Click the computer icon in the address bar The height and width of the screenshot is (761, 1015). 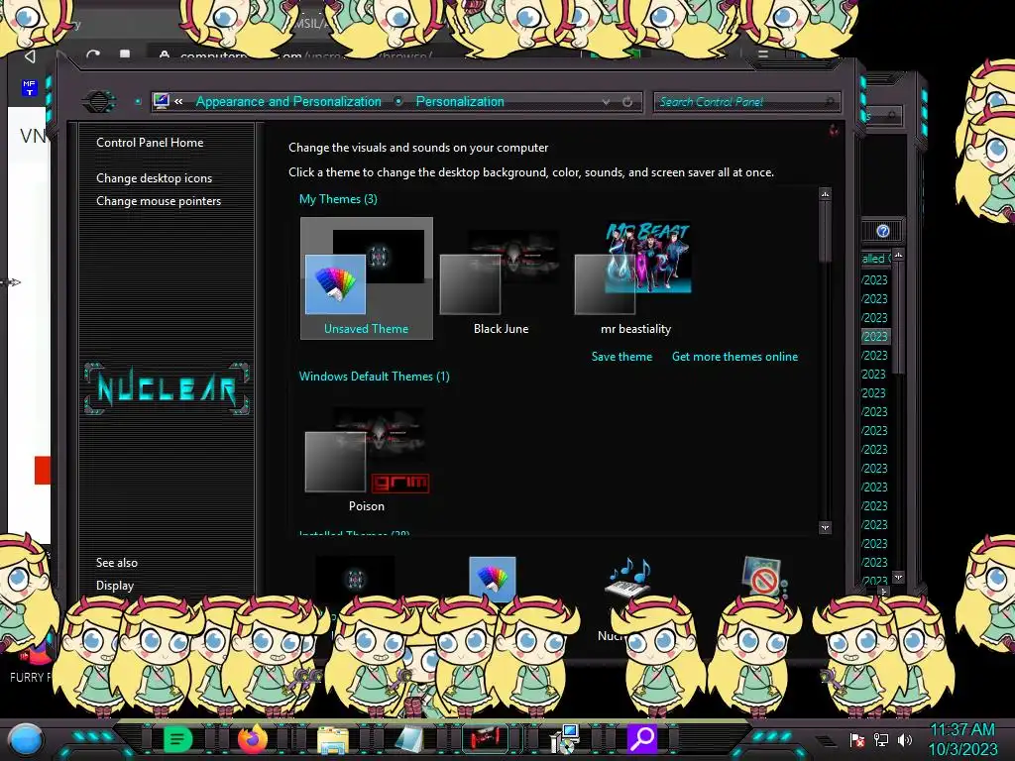162,101
